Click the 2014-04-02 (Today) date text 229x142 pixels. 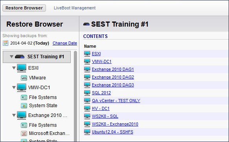point(29,43)
